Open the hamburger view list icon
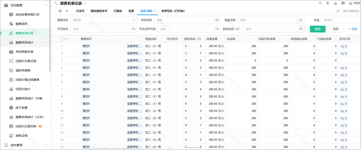 pos(60,11)
